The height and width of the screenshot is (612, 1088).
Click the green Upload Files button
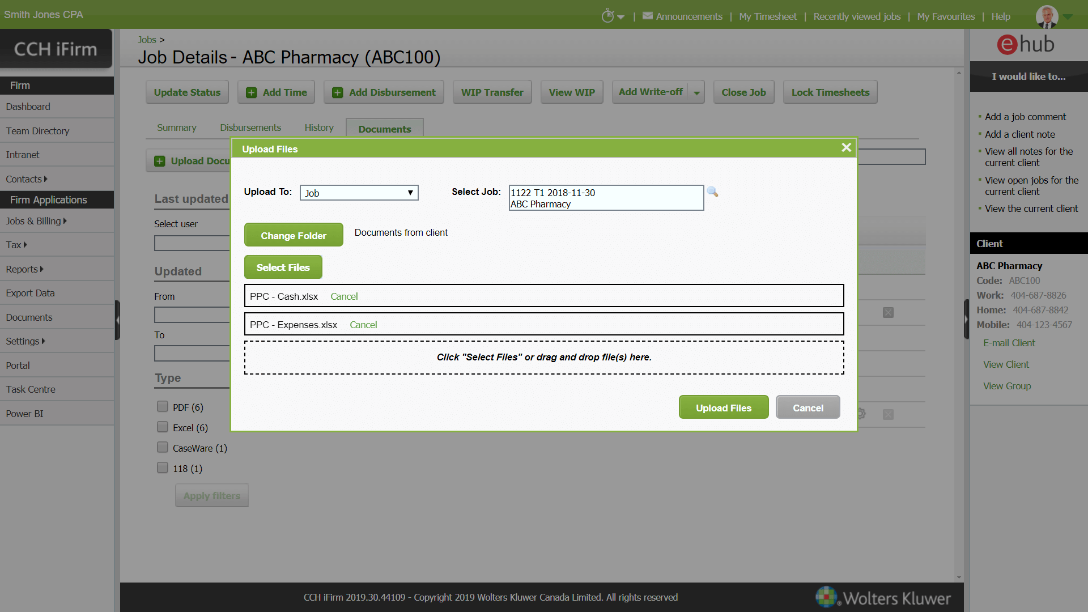tap(723, 407)
